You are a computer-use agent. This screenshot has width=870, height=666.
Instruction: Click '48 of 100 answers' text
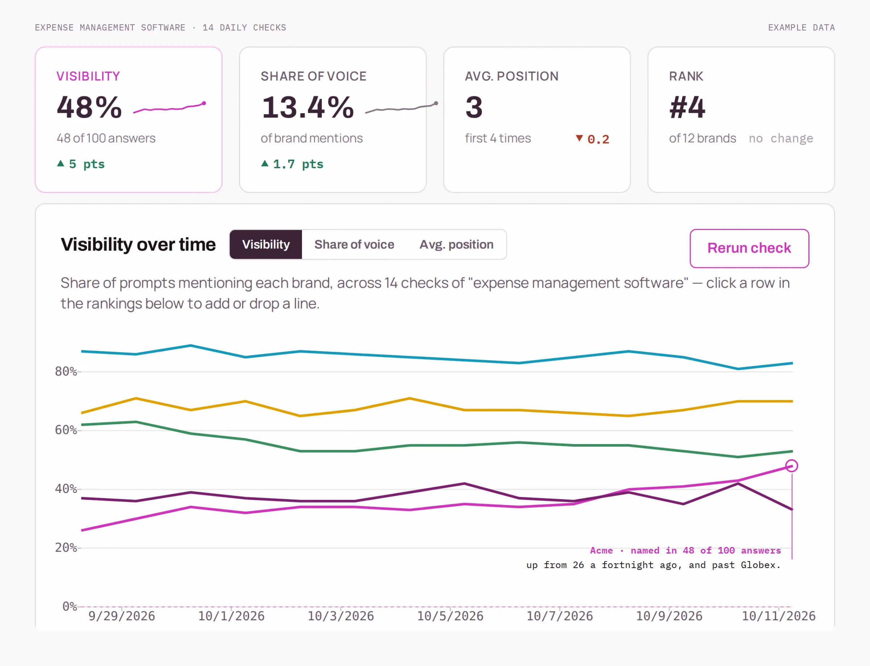(106, 138)
